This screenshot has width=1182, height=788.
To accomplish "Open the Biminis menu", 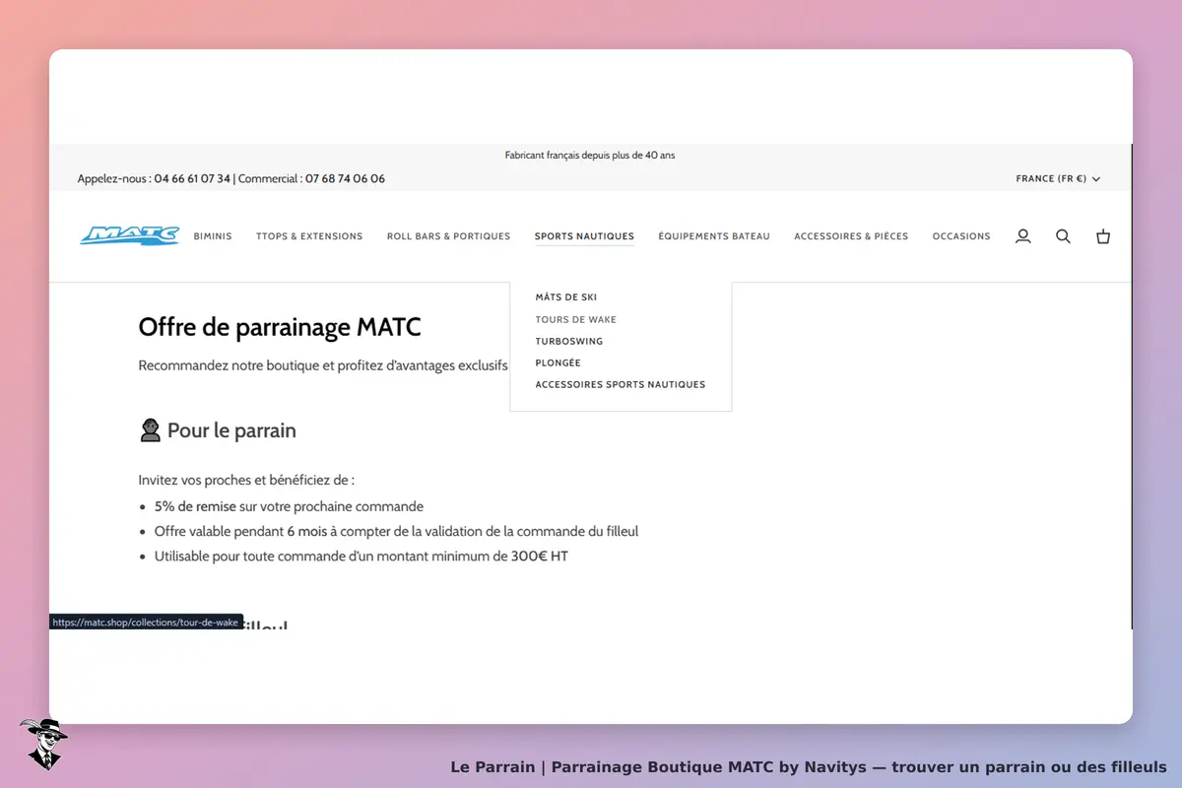I will [213, 236].
